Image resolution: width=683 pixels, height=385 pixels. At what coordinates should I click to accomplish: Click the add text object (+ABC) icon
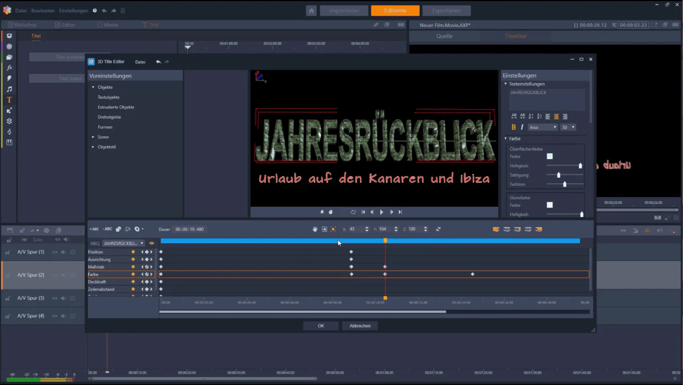point(94,229)
